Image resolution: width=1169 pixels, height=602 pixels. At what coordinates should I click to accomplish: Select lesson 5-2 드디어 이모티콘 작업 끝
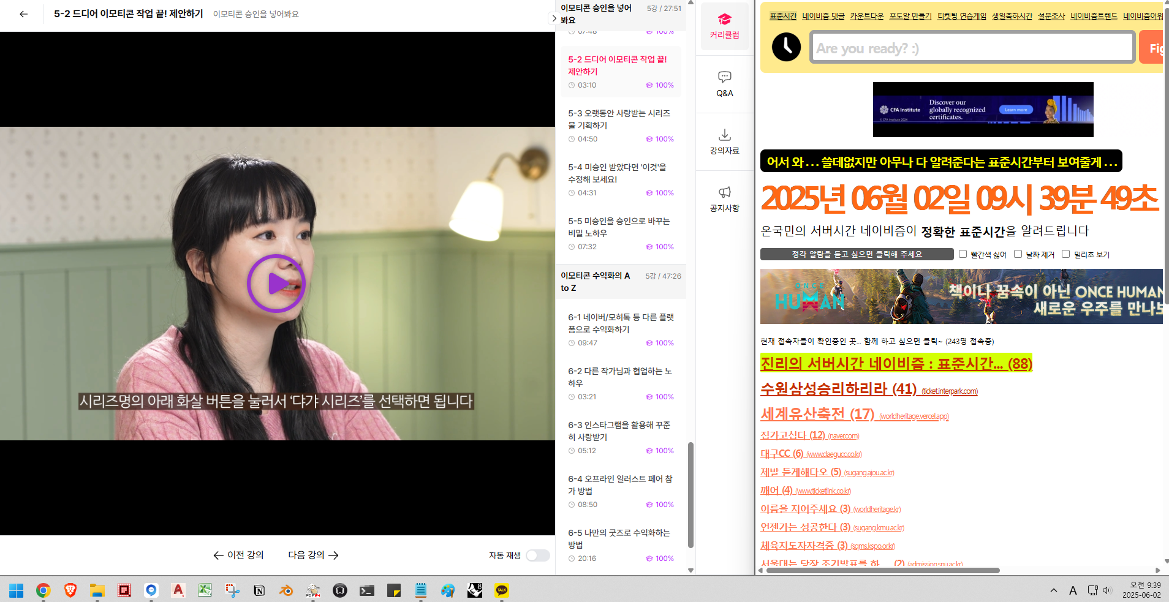pos(621,72)
